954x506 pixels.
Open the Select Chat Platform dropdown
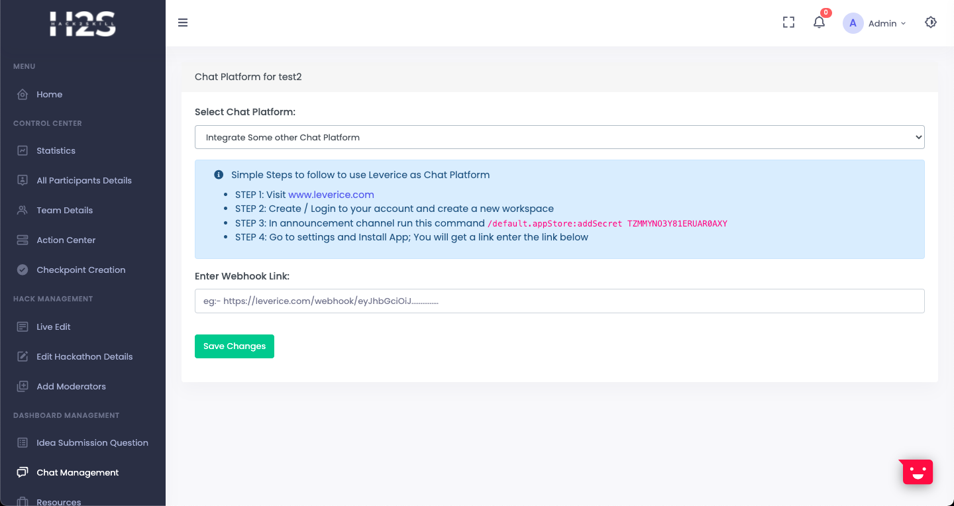[559, 137]
